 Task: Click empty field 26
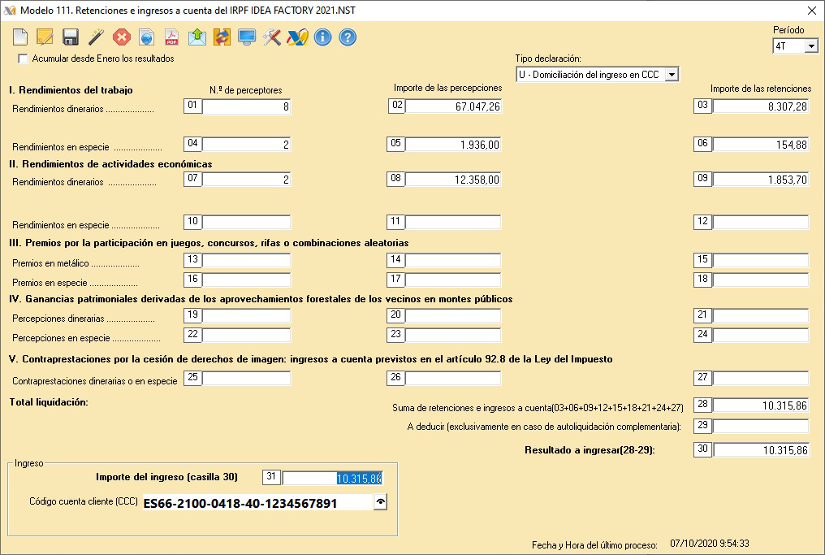click(x=453, y=378)
